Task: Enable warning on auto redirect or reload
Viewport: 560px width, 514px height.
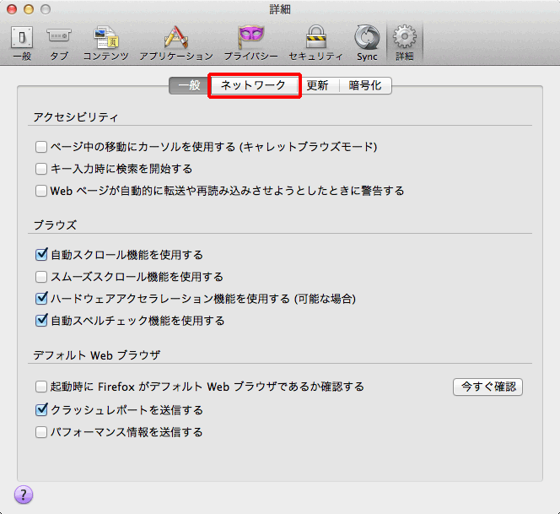Action: pyautogui.click(x=41, y=191)
